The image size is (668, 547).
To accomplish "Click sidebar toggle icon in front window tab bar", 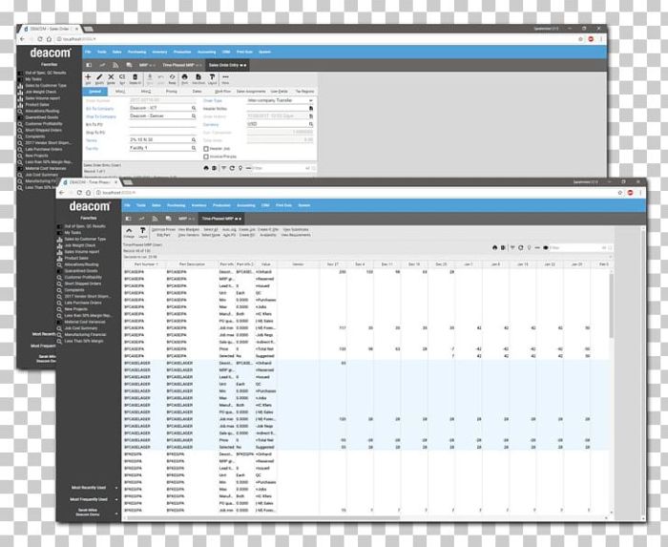I will (128, 219).
